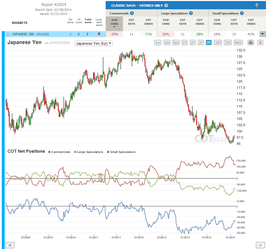Switch chart to 1Y range
The image size is (267, 249).
pyautogui.click(x=185, y=42)
